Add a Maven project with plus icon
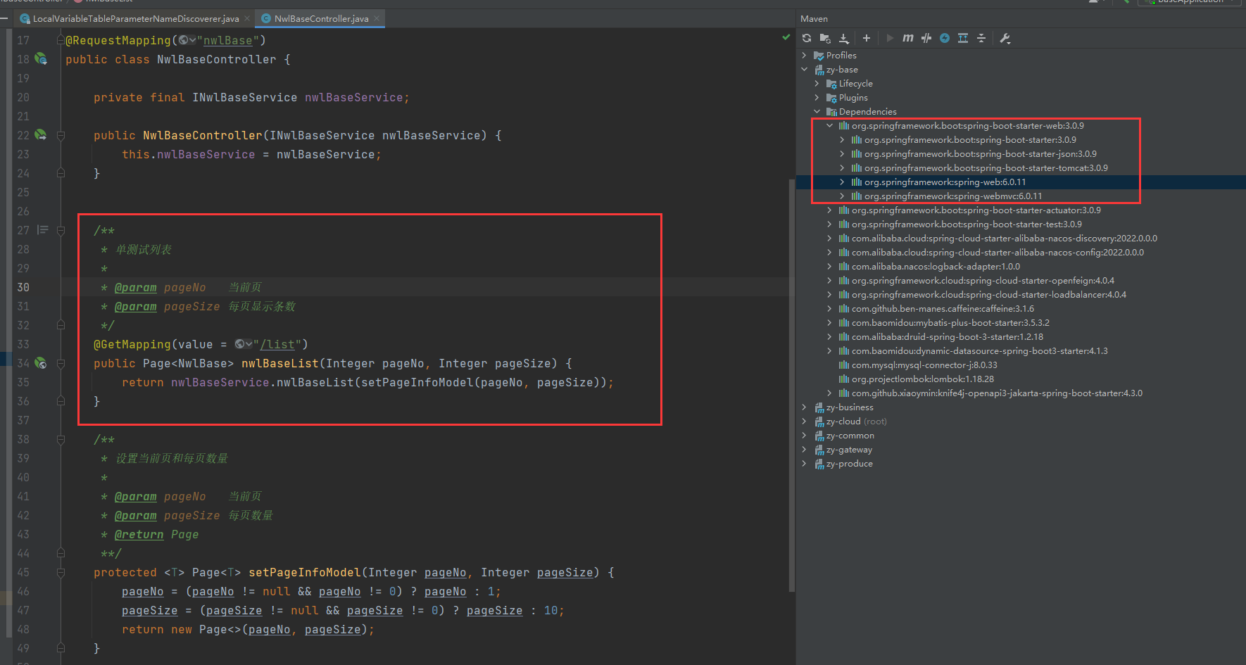Image resolution: width=1246 pixels, height=665 pixels. click(x=867, y=38)
